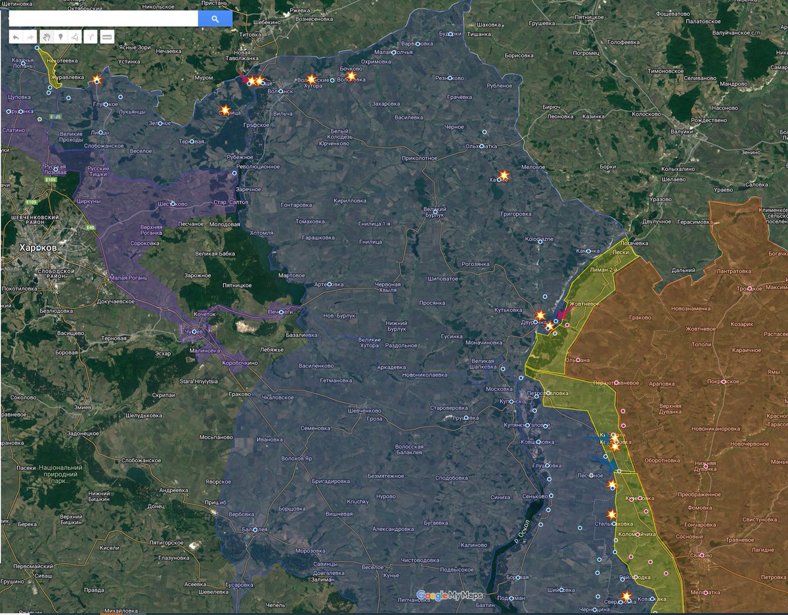Select explosion marker at Хатнее

click(x=503, y=175)
